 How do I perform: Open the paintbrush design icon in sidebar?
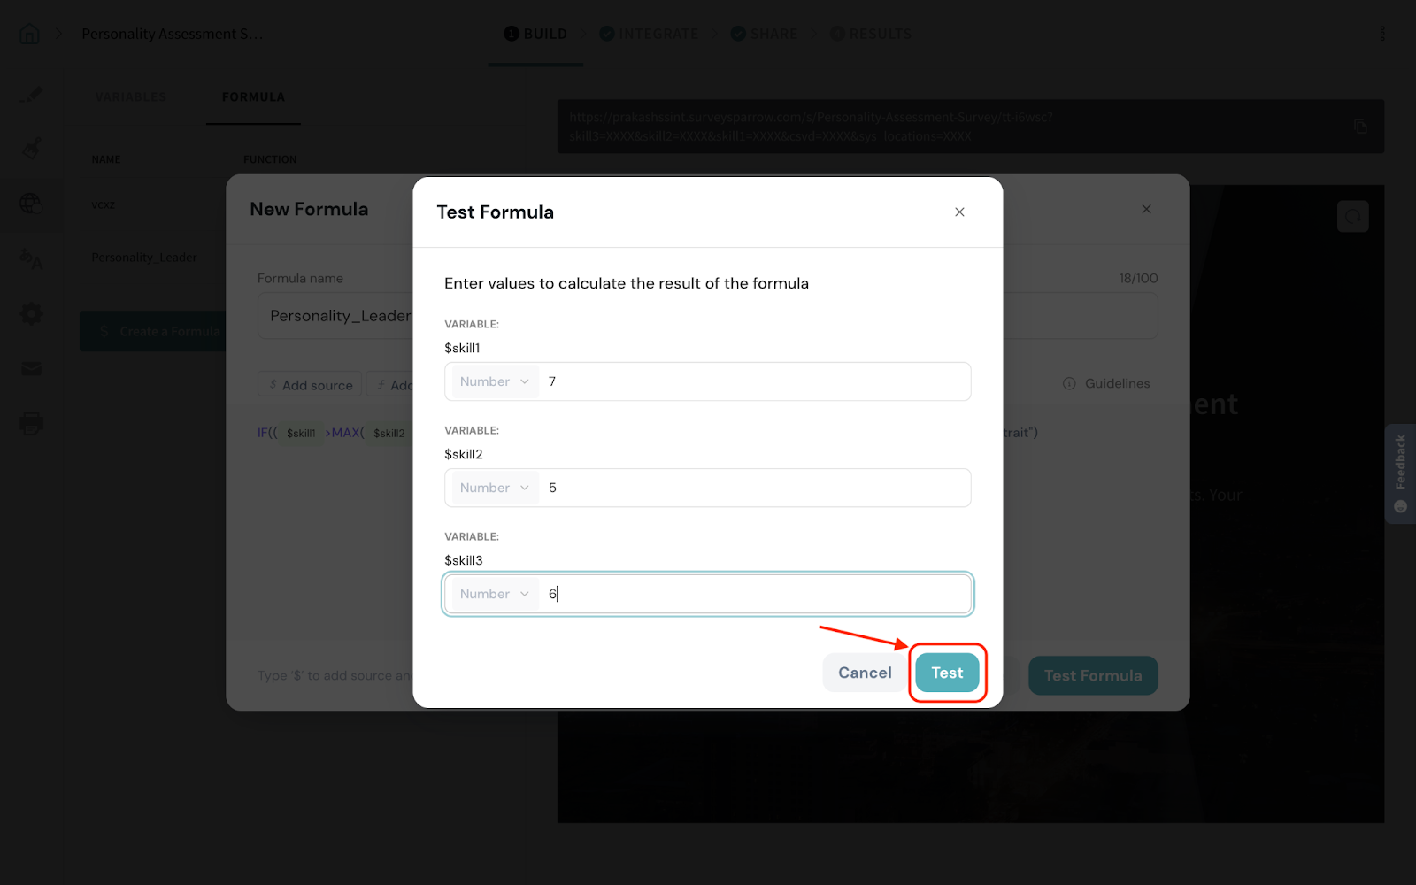[x=31, y=148]
